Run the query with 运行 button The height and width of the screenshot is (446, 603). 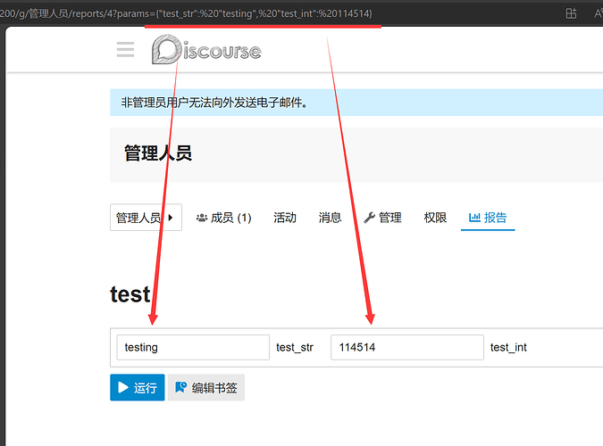pyautogui.click(x=138, y=388)
